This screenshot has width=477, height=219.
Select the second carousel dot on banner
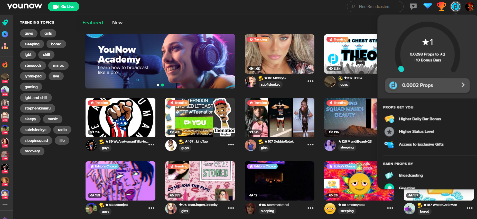tap(162, 85)
